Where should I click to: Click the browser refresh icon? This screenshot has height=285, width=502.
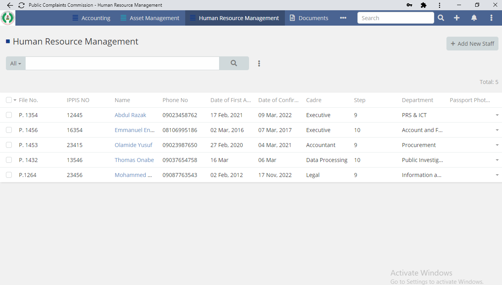coord(21,5)
